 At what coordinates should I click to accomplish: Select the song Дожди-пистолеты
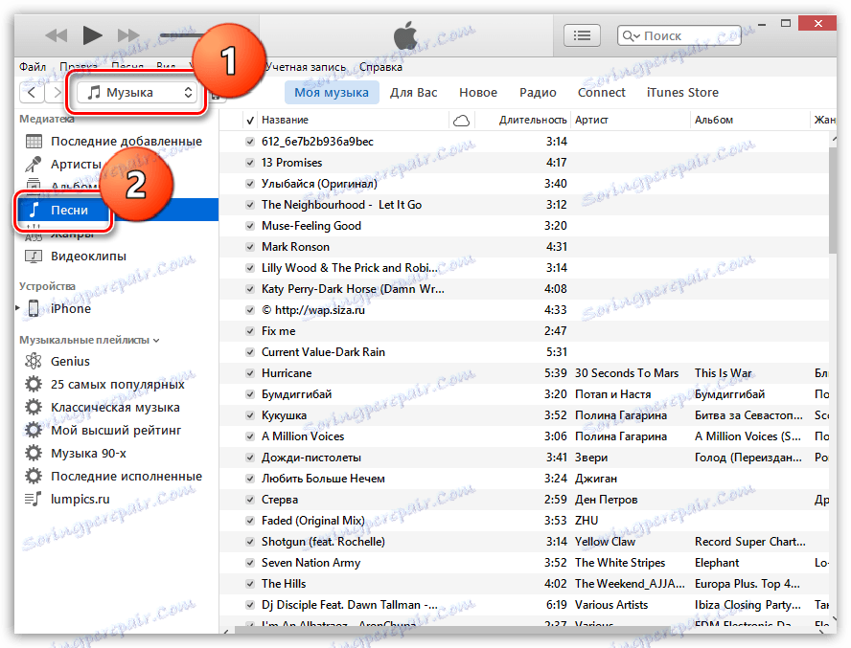311,458
